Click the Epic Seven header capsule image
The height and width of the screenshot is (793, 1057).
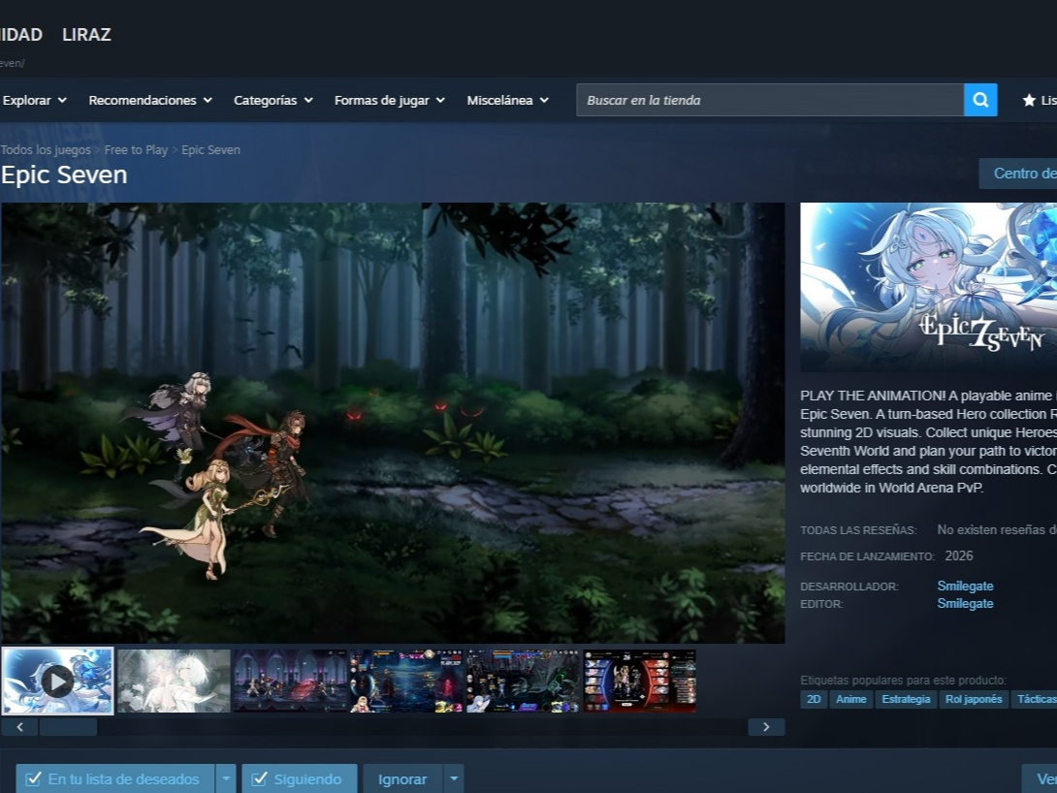(928, 287)
